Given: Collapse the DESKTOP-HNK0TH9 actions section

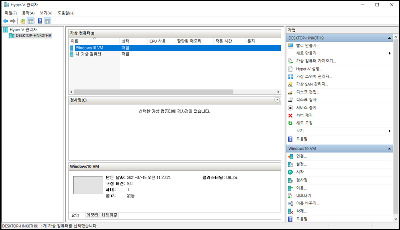Looking at the screenshot, I should [389, 38].
